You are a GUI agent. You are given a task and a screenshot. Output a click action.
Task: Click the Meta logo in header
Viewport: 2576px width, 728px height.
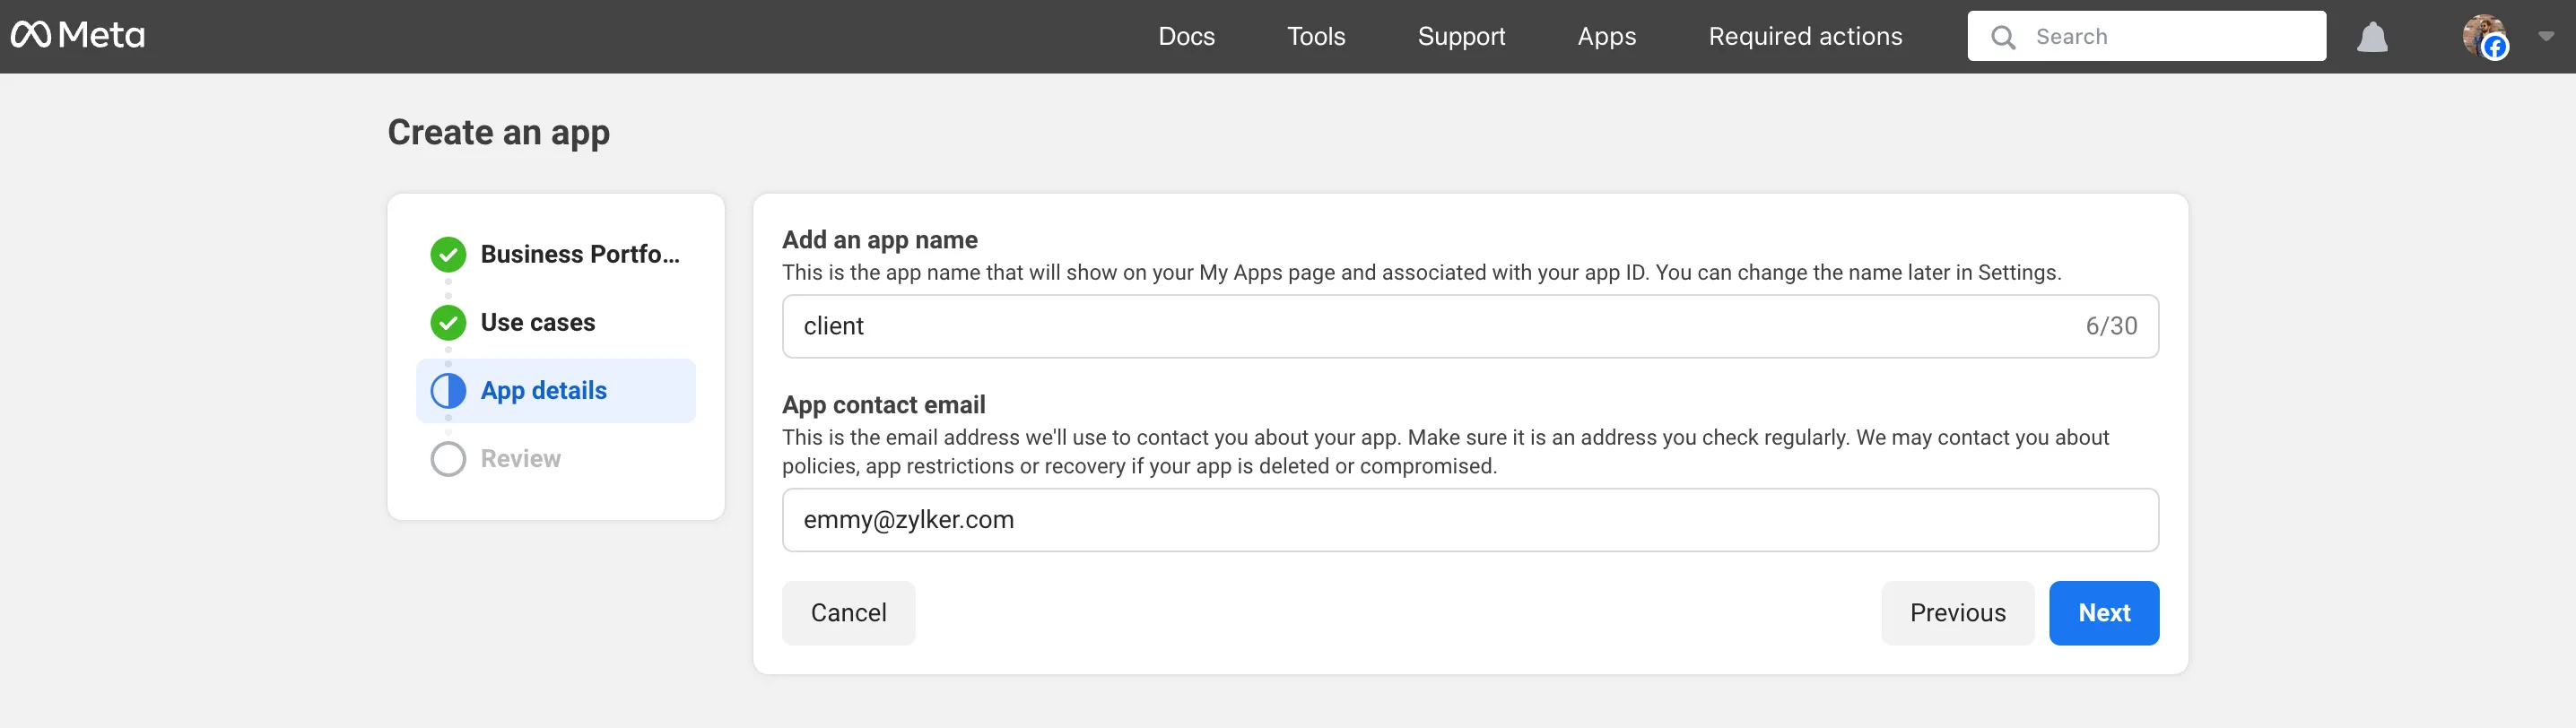78,36
